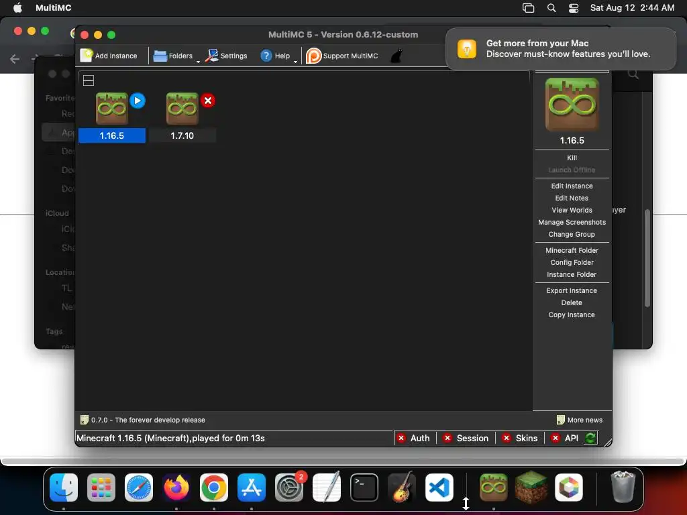Open TextEdit from the Dock
Viewport: 687px width, 515px height.
point(327,488)
